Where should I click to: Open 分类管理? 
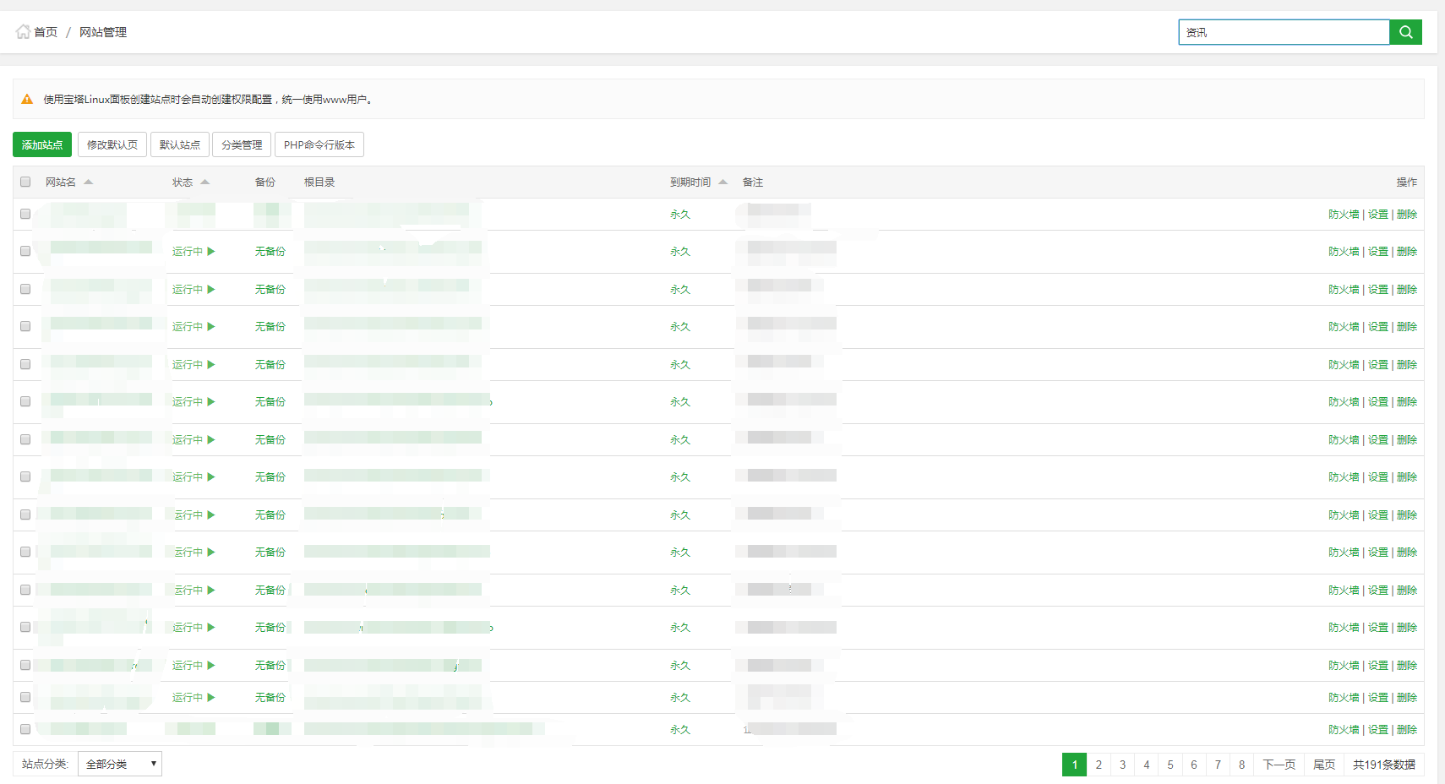(x=242, y=144)
